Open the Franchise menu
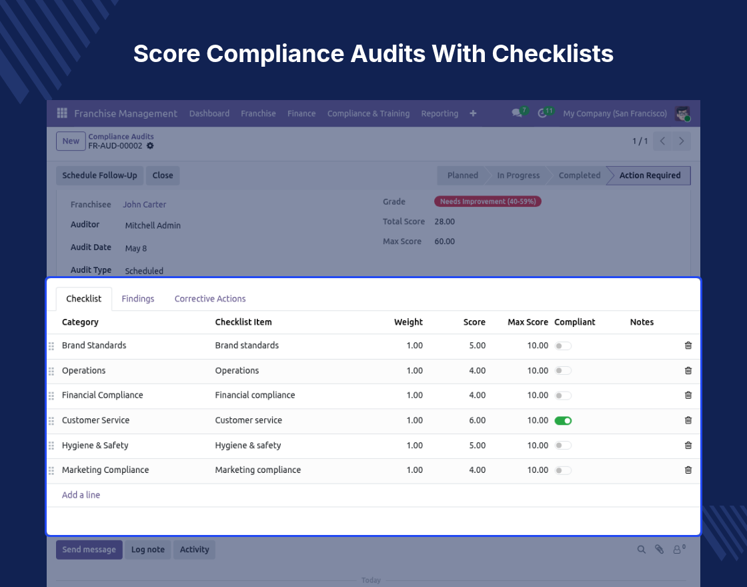The height and width of the screenshot is (587, 747). pos(258,113)
